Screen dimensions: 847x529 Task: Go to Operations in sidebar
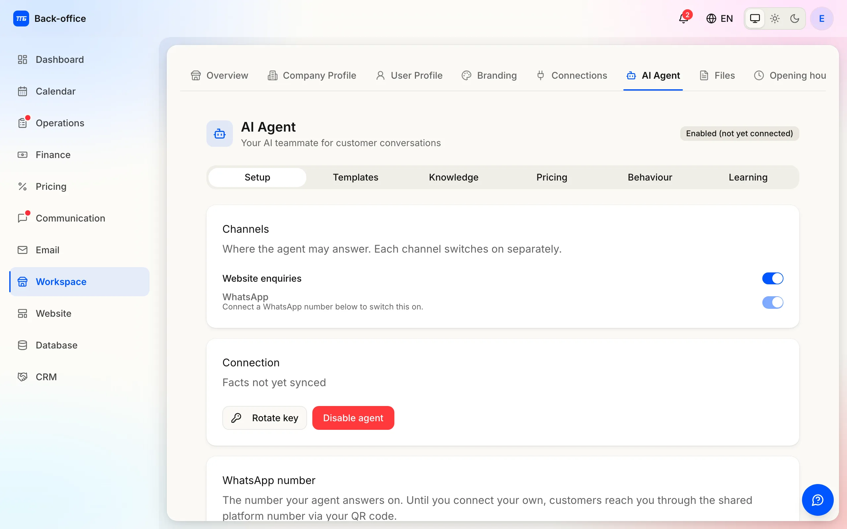pos(79,123)
